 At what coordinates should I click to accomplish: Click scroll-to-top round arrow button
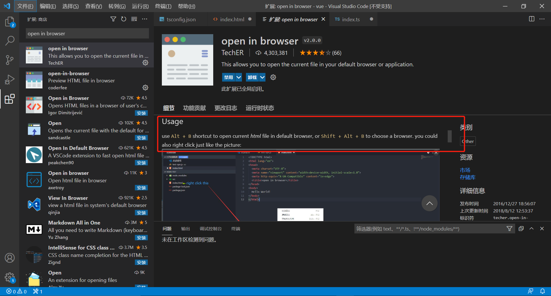coord(429,203)
